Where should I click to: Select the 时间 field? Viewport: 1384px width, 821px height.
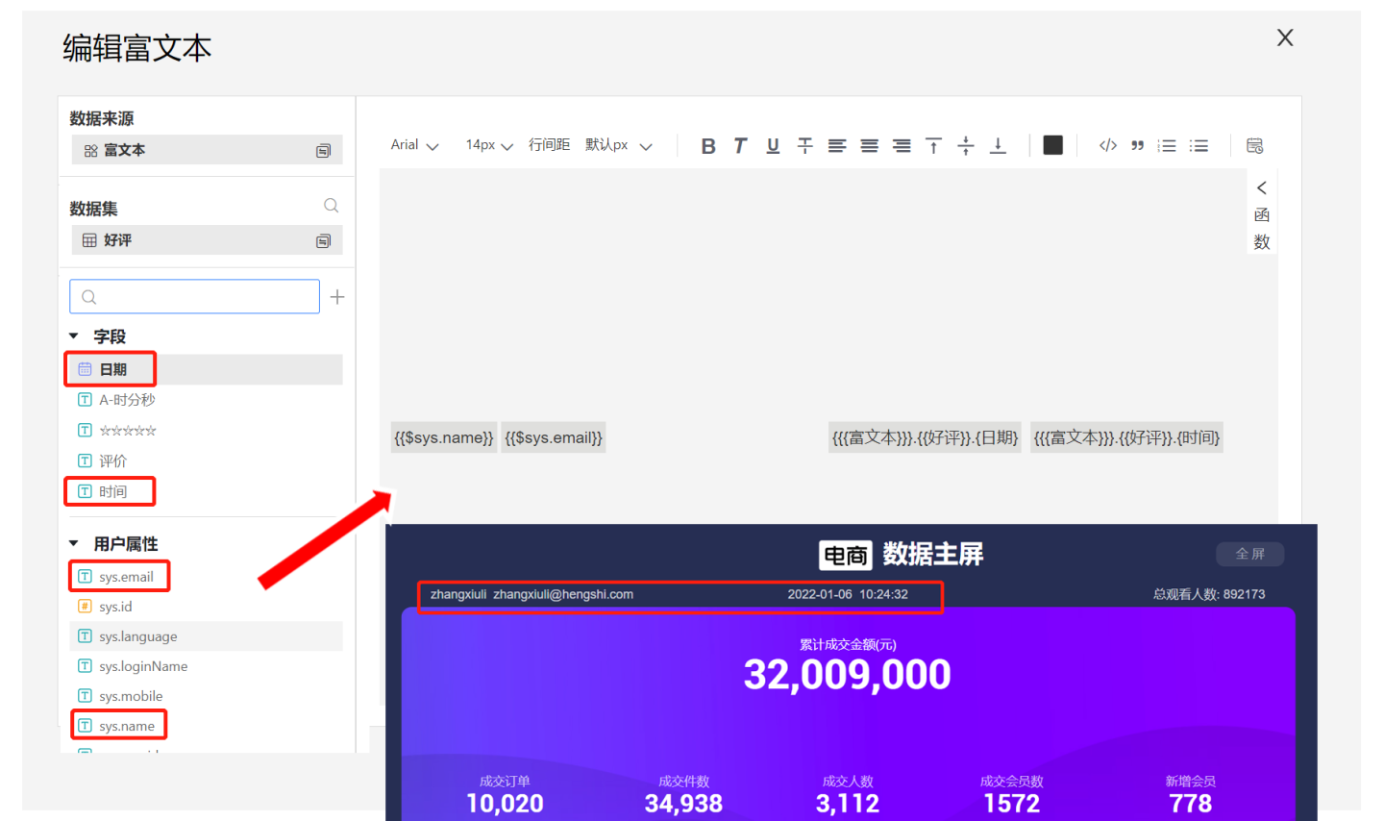112,491
